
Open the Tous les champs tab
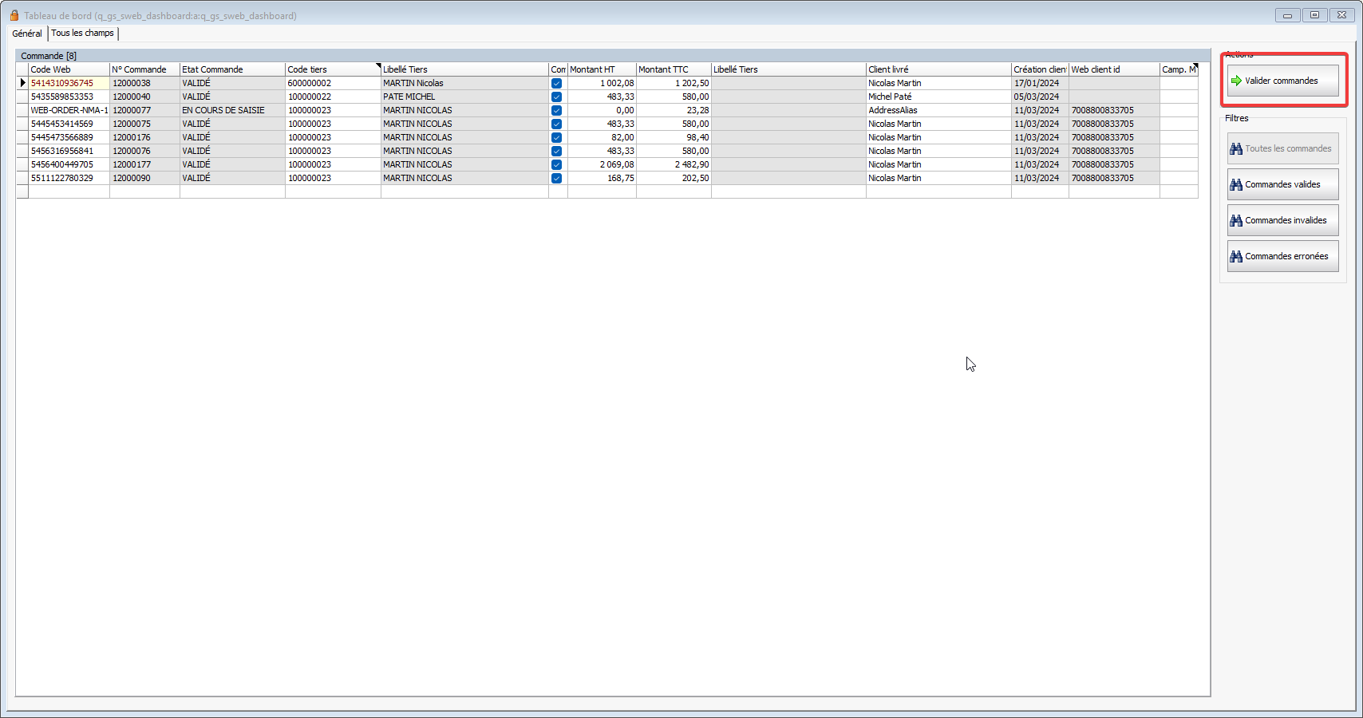click(82, 33)
